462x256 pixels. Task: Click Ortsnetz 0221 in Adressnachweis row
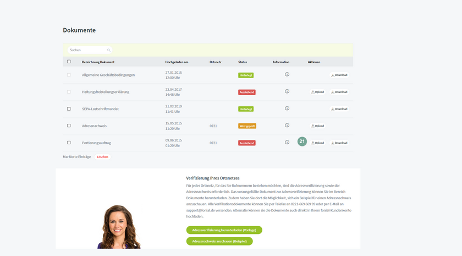[x=213, y=126]
